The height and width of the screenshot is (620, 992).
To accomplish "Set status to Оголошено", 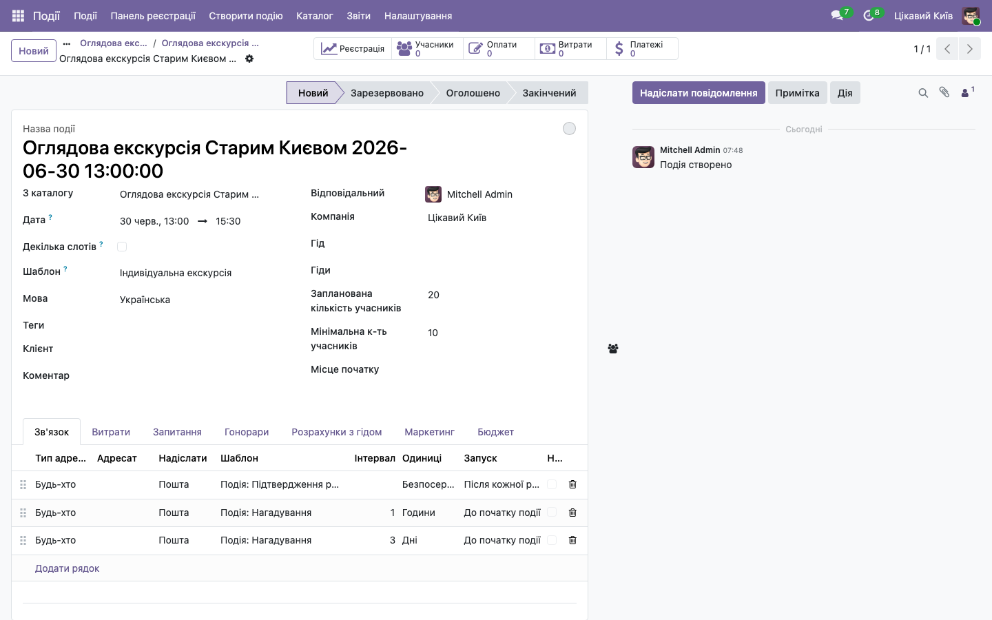I will coord(473,93).
